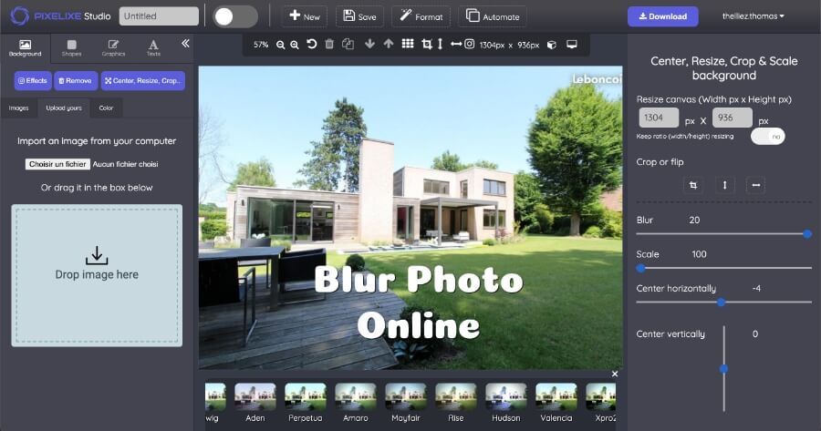
Task: Click the zoom out magnifier icon
Action: pos(281,45)
